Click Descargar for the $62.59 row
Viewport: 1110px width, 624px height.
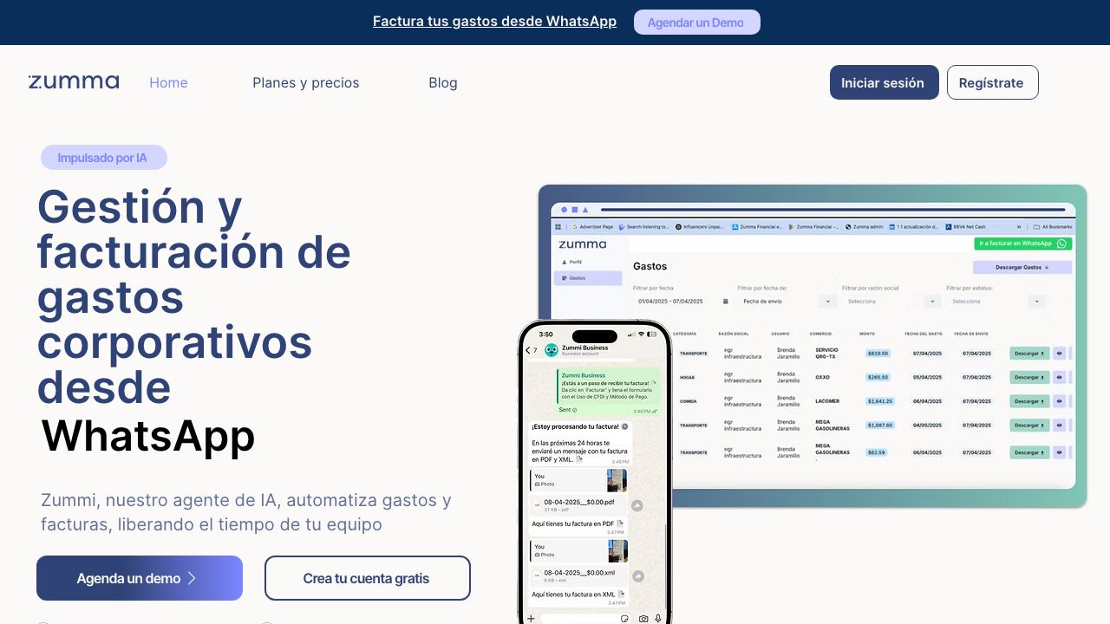pos(1029,452)
